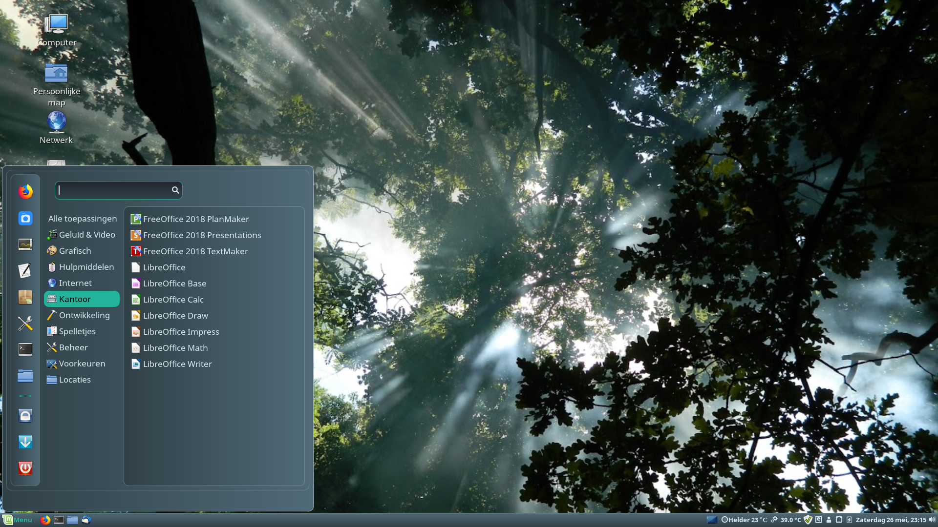Launch Firefox from the bottom panel

click(45, 520)
